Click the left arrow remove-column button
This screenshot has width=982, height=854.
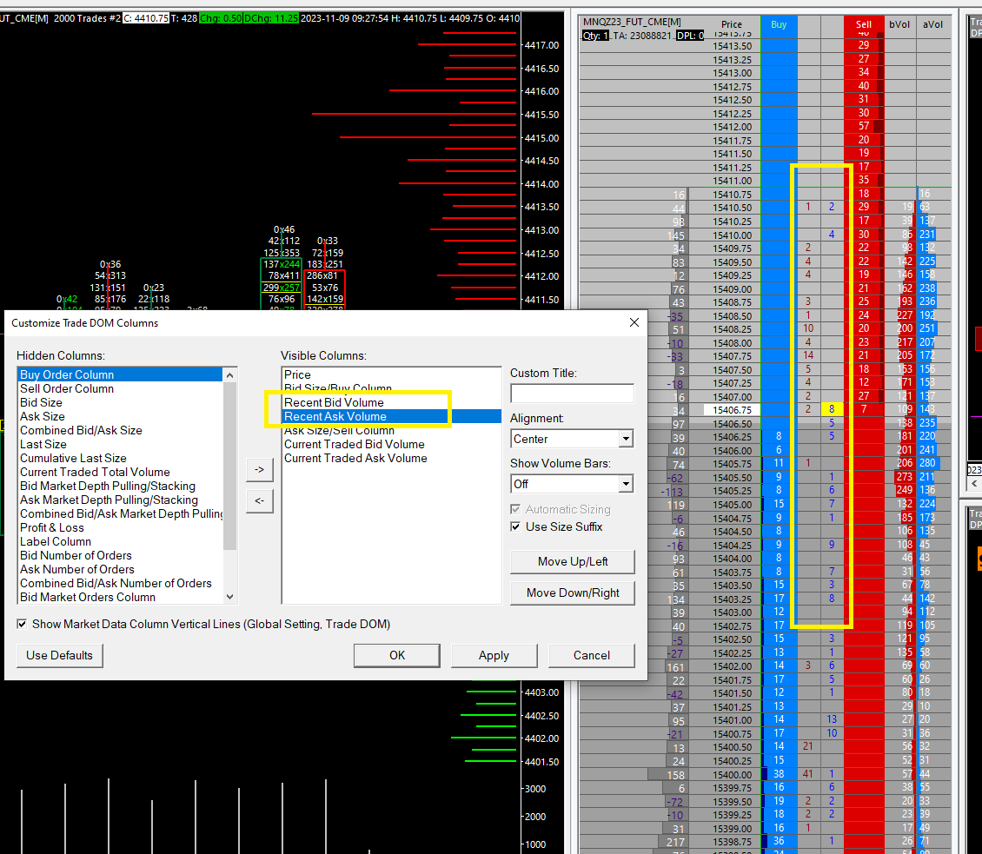(260, 501)
